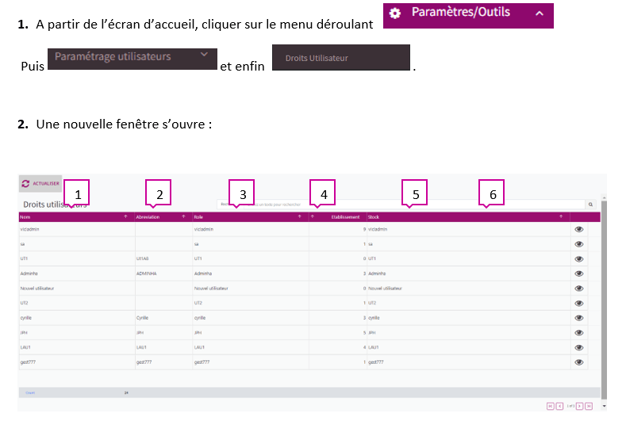
Task: Select cyrille in the Nom column
Action: pos(25,318)
